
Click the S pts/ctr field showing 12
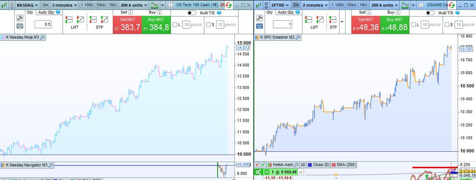[x=221, y=25]
